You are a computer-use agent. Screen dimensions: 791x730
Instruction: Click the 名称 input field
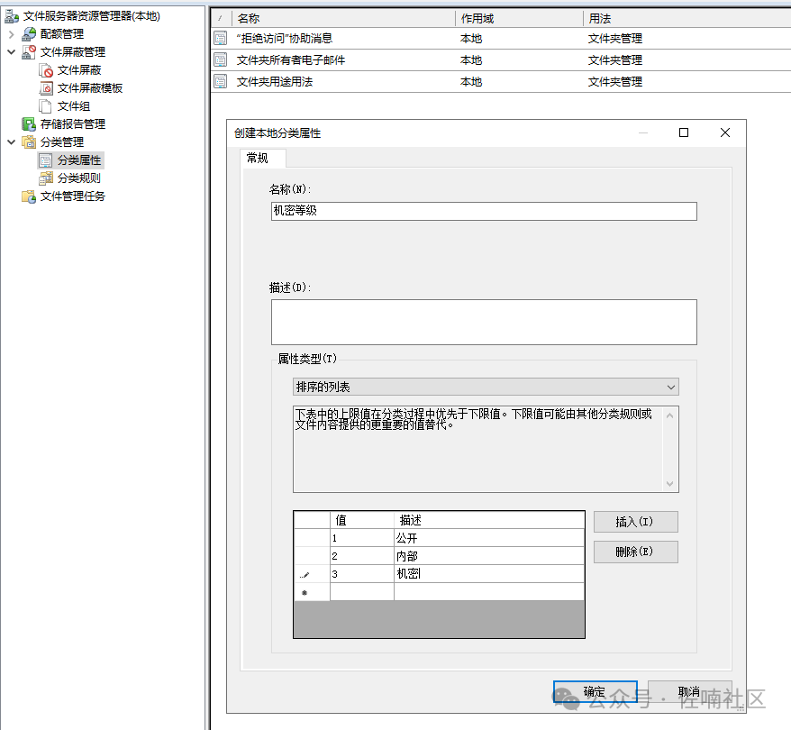(x=484, y=212)
